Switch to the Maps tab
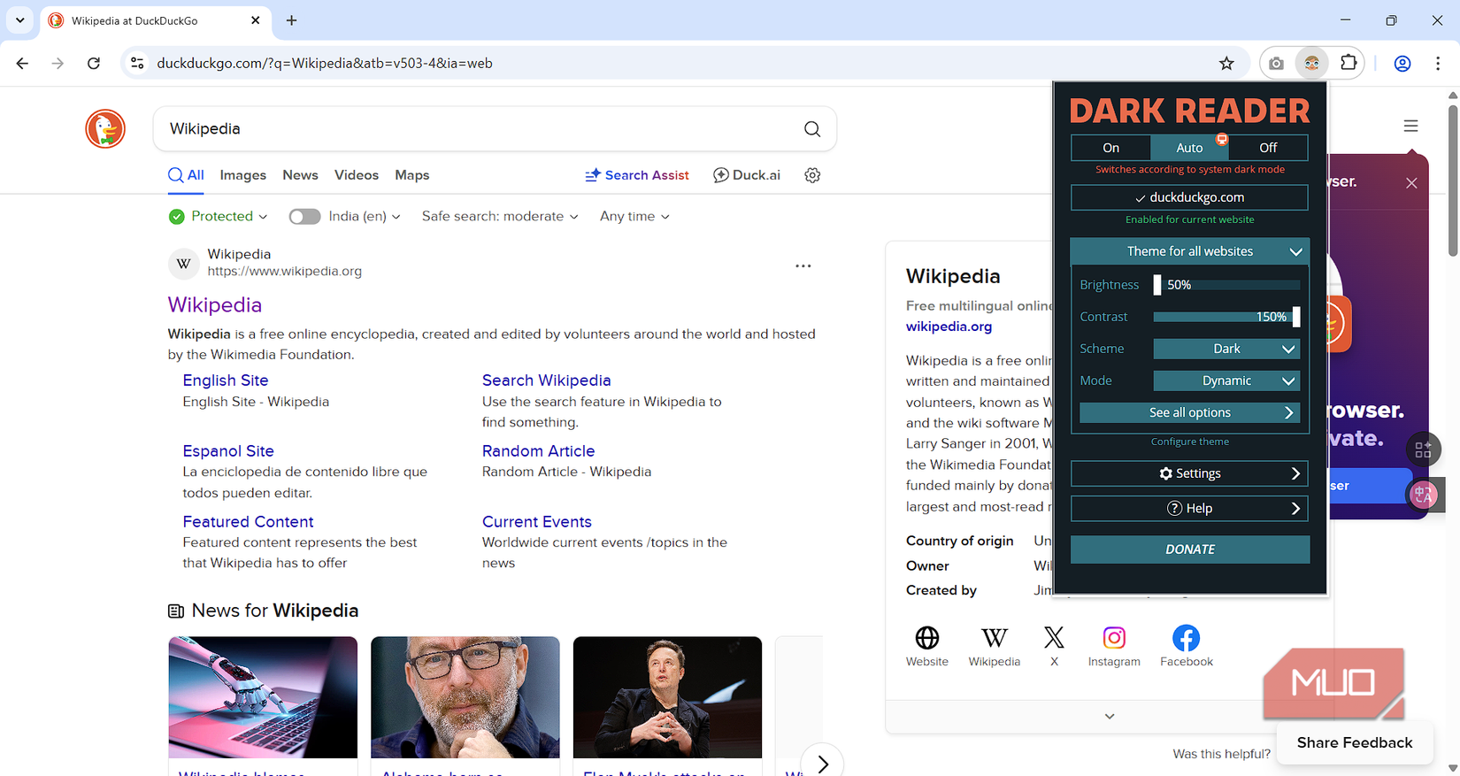The height and width of the screenshot is (776, 1460). pyautogui.click(x=412, y=175)
